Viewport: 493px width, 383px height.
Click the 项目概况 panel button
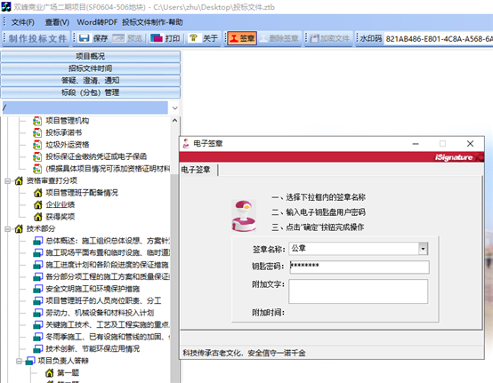(x=91, y=57)
